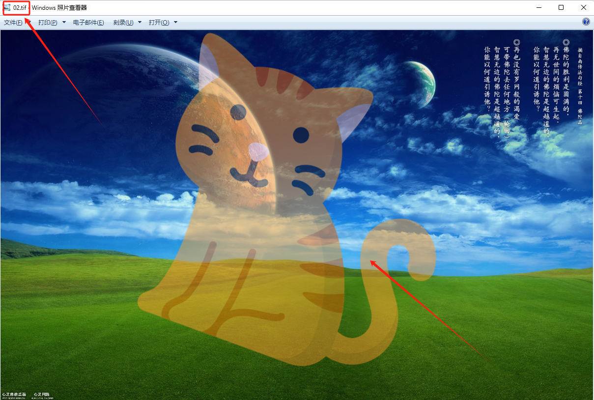Expand the dropdown arrow next to 打印(P)
This screenshot has width=594, height=400.
(64, 23)
